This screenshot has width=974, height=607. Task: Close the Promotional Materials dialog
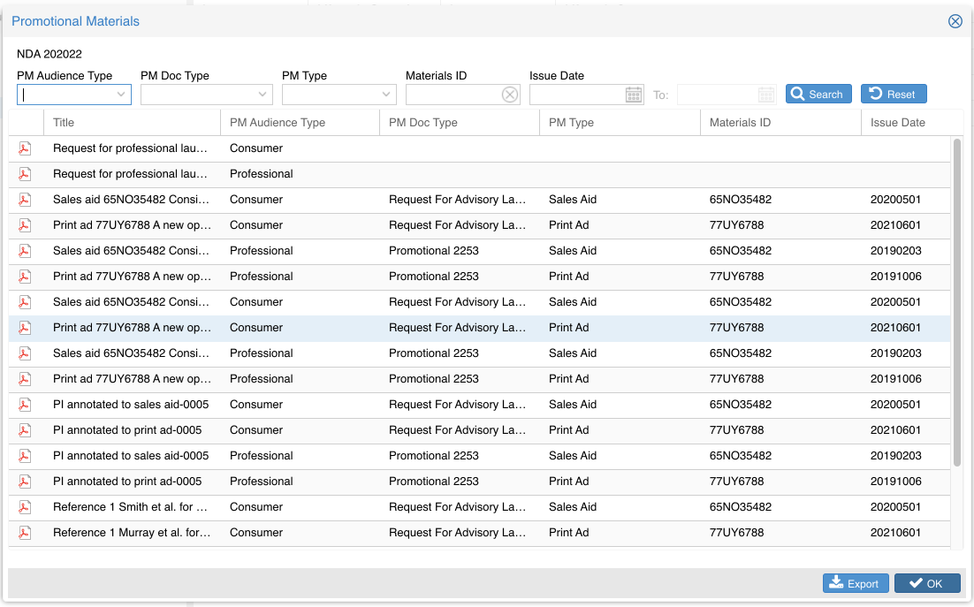[x=955, y=21]
